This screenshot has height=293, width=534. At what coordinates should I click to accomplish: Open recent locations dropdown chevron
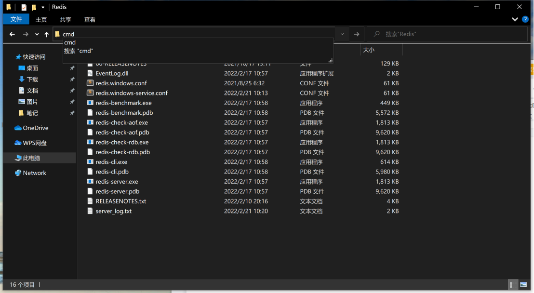(x=37, y=34)
